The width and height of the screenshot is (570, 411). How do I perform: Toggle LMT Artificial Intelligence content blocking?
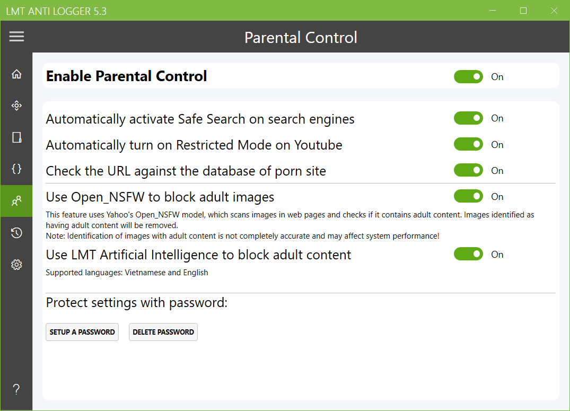click(468, 254)
